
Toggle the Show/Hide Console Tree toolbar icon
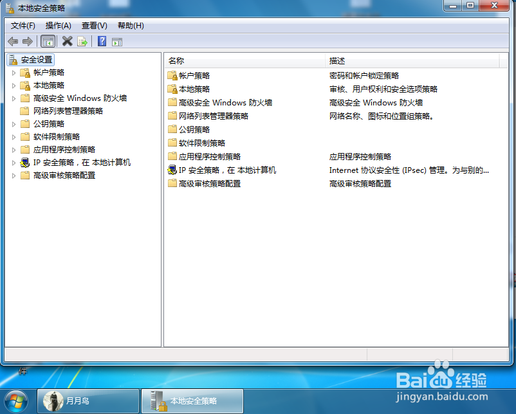[x=48, y=40]
